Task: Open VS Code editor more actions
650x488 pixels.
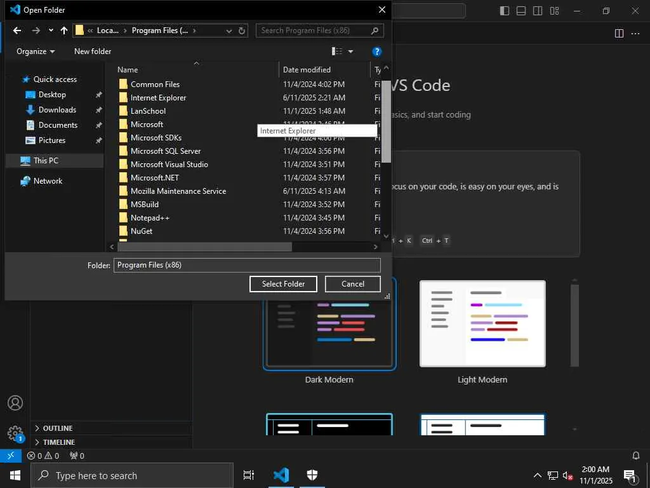Action: 635,34
